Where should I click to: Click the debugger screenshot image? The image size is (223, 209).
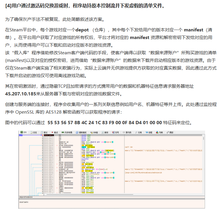coord(112,170)
